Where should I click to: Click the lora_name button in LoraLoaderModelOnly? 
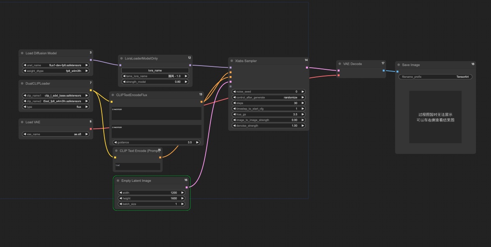coord(155,70)
